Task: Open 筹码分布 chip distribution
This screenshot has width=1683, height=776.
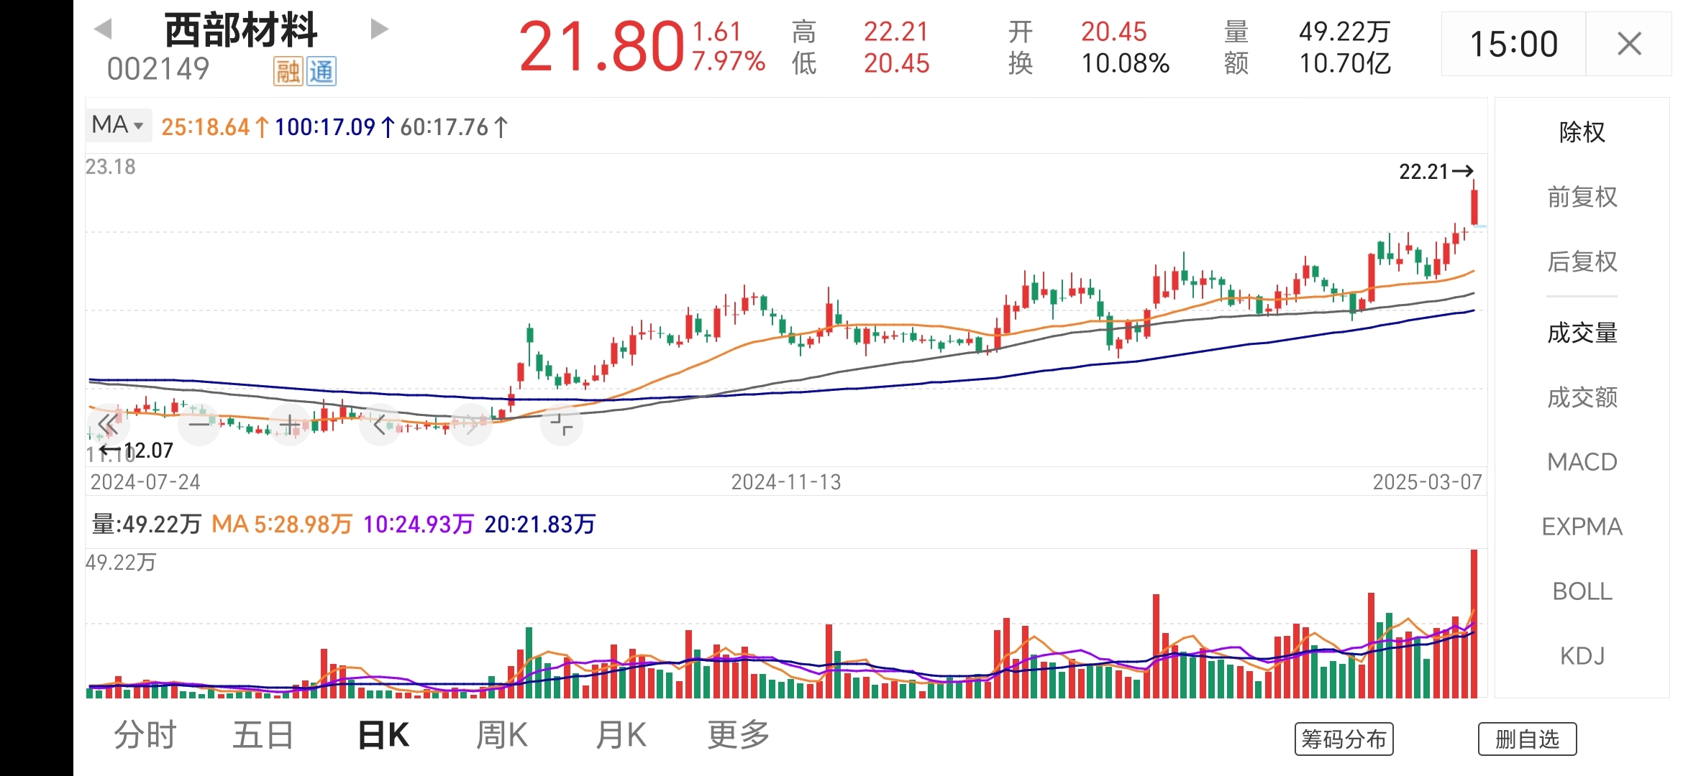Action: point(1344,739)
